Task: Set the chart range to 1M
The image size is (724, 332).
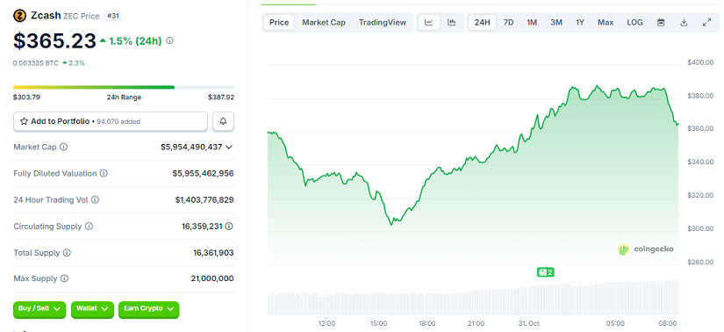Action: point(532,22)
